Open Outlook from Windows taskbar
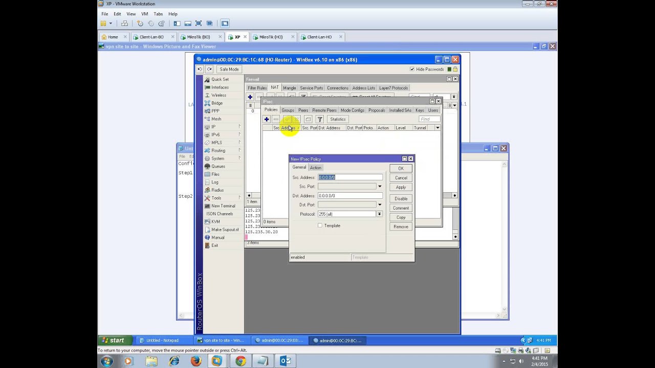This screenshot has height=368, width=655. click(286, 361)
